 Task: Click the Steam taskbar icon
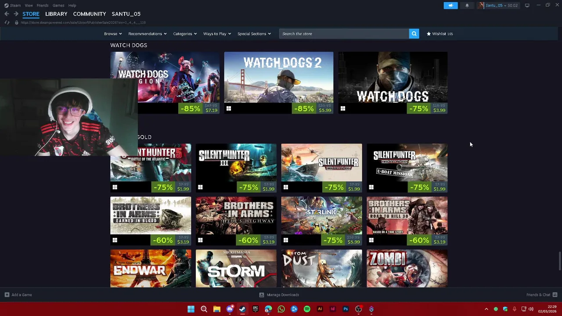point(242,309)
